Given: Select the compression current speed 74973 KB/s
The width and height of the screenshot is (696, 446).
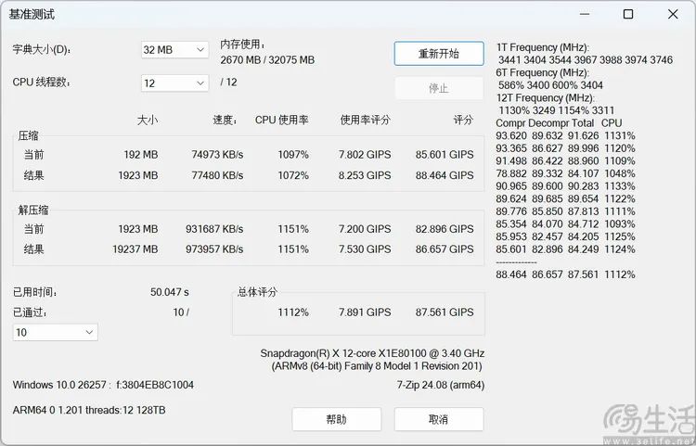Looking at the screenshot, I should point(217,154).
